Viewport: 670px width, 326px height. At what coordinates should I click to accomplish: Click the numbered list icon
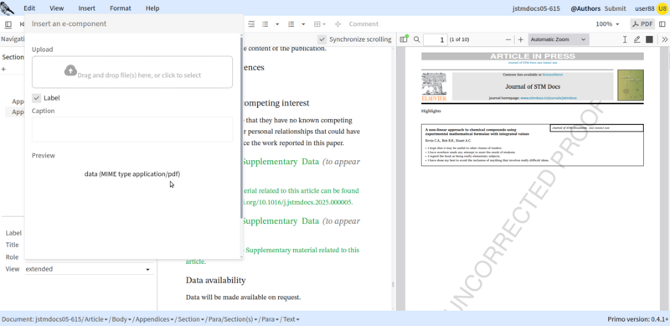[291, 24]
